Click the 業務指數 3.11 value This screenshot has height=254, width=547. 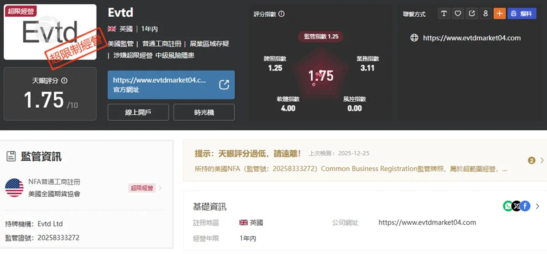point(368,68)
